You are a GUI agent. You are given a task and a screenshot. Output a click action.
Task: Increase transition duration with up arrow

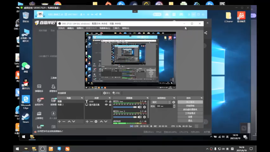[x=174, y=106]
